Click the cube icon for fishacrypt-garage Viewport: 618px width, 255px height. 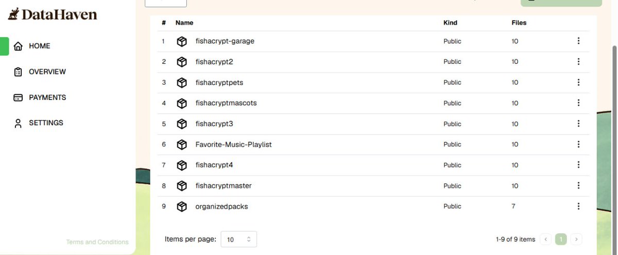tap(182, 41)
